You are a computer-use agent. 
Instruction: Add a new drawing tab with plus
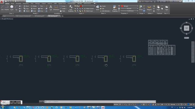tap(62, 16)
